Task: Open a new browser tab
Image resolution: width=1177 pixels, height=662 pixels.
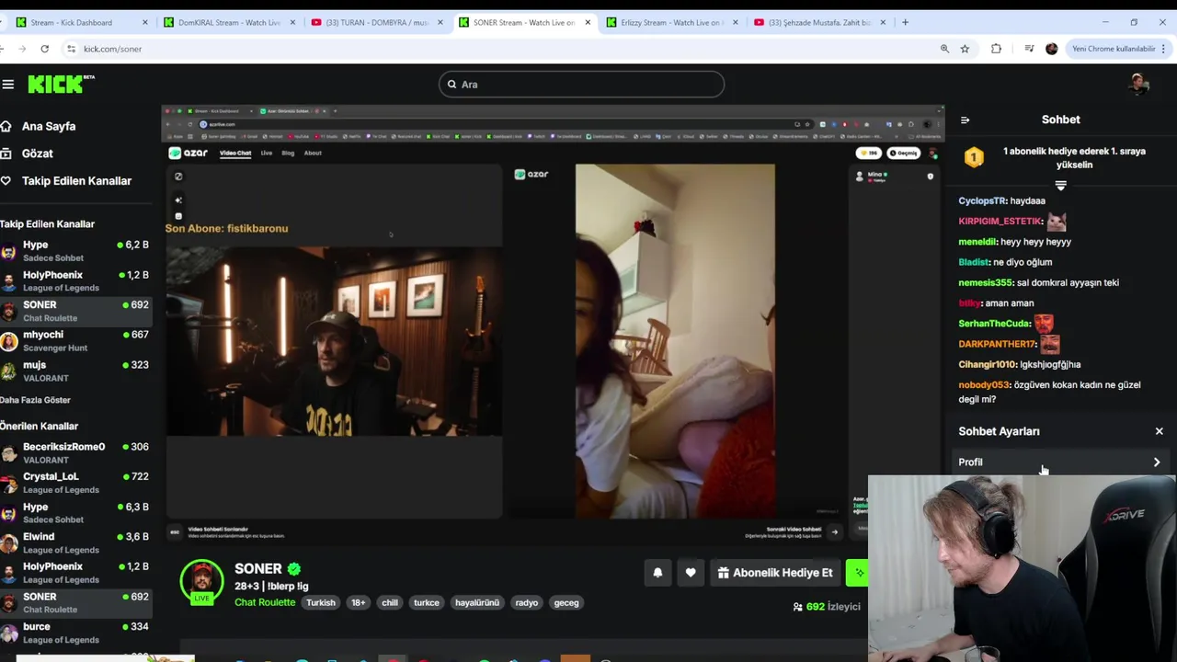Action: click(x=905, y=22)
